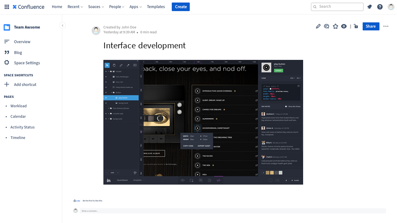Open Overview in sidebar
Viewport: 397px width, 223px height.
pyautogui.click(x=22, y=42)
